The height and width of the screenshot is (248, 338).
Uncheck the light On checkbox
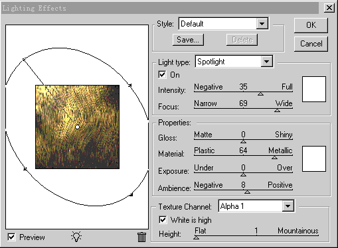pyautogui.click(x=162, y=74)
